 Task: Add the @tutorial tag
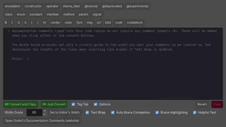pyautogui.click(x=91, y=6)
